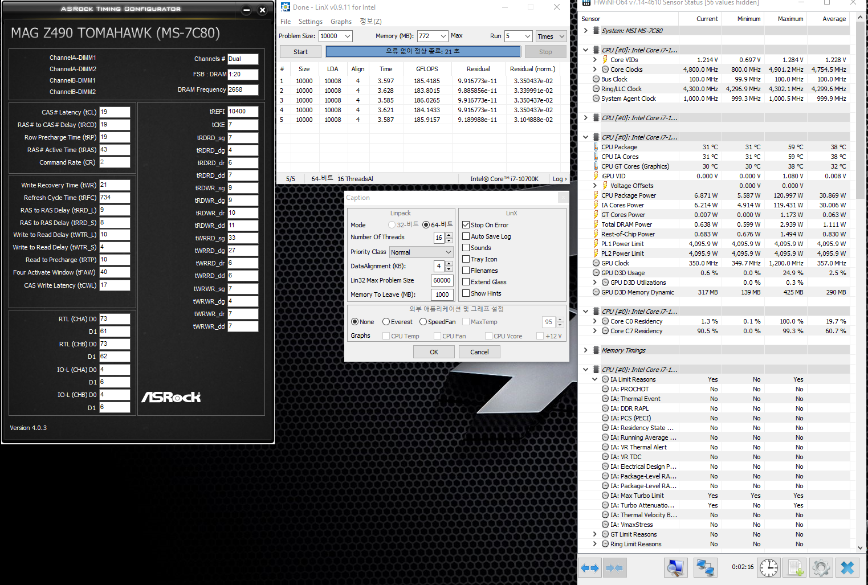Click the icon beside GPU Clock
868x585 pixels.
[x=596, y=263]
